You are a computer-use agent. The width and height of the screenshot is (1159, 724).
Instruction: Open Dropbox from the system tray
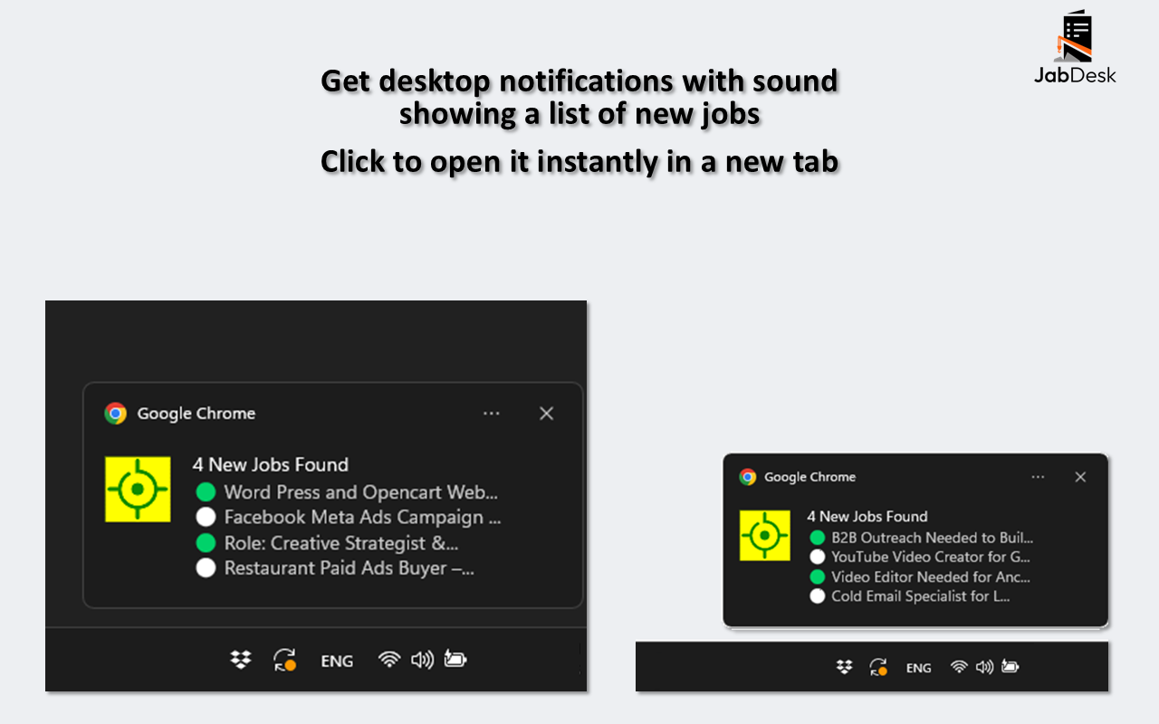239,660
